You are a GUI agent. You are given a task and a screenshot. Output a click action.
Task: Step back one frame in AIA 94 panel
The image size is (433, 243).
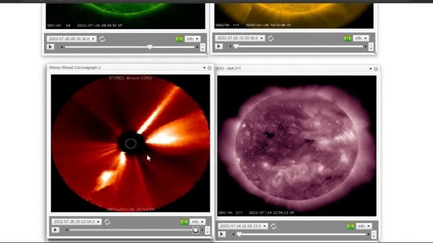click(x=62, y=47)
